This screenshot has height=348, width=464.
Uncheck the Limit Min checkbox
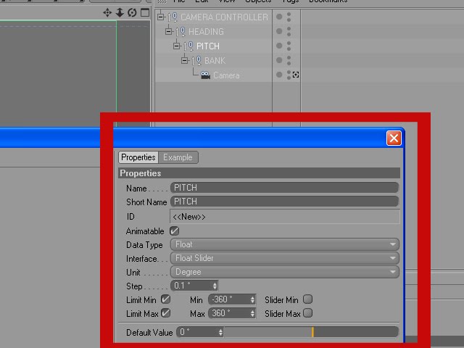pyautogui.click(x=166, y=299)
